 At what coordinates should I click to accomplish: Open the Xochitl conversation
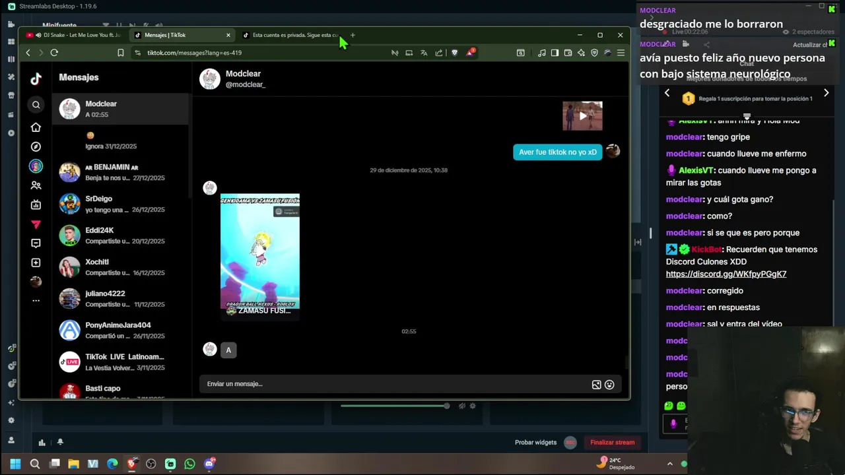tap(121, 267)
